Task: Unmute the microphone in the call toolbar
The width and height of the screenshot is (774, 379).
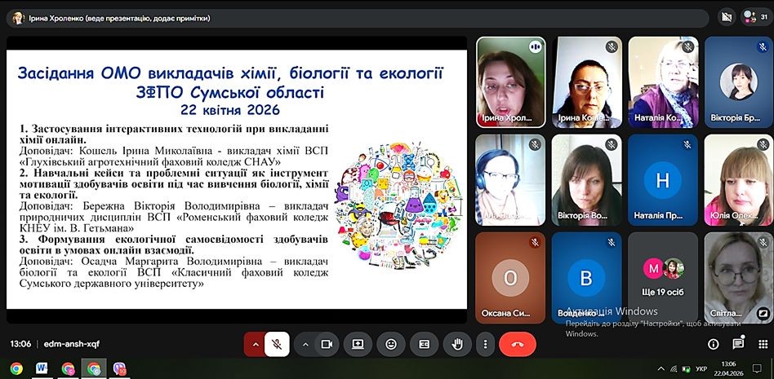Action: (277, 344)
